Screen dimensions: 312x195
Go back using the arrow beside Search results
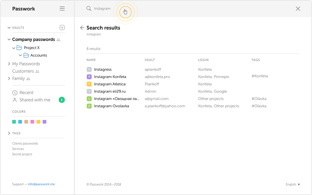pyautogui.click(x=82, y=28)
